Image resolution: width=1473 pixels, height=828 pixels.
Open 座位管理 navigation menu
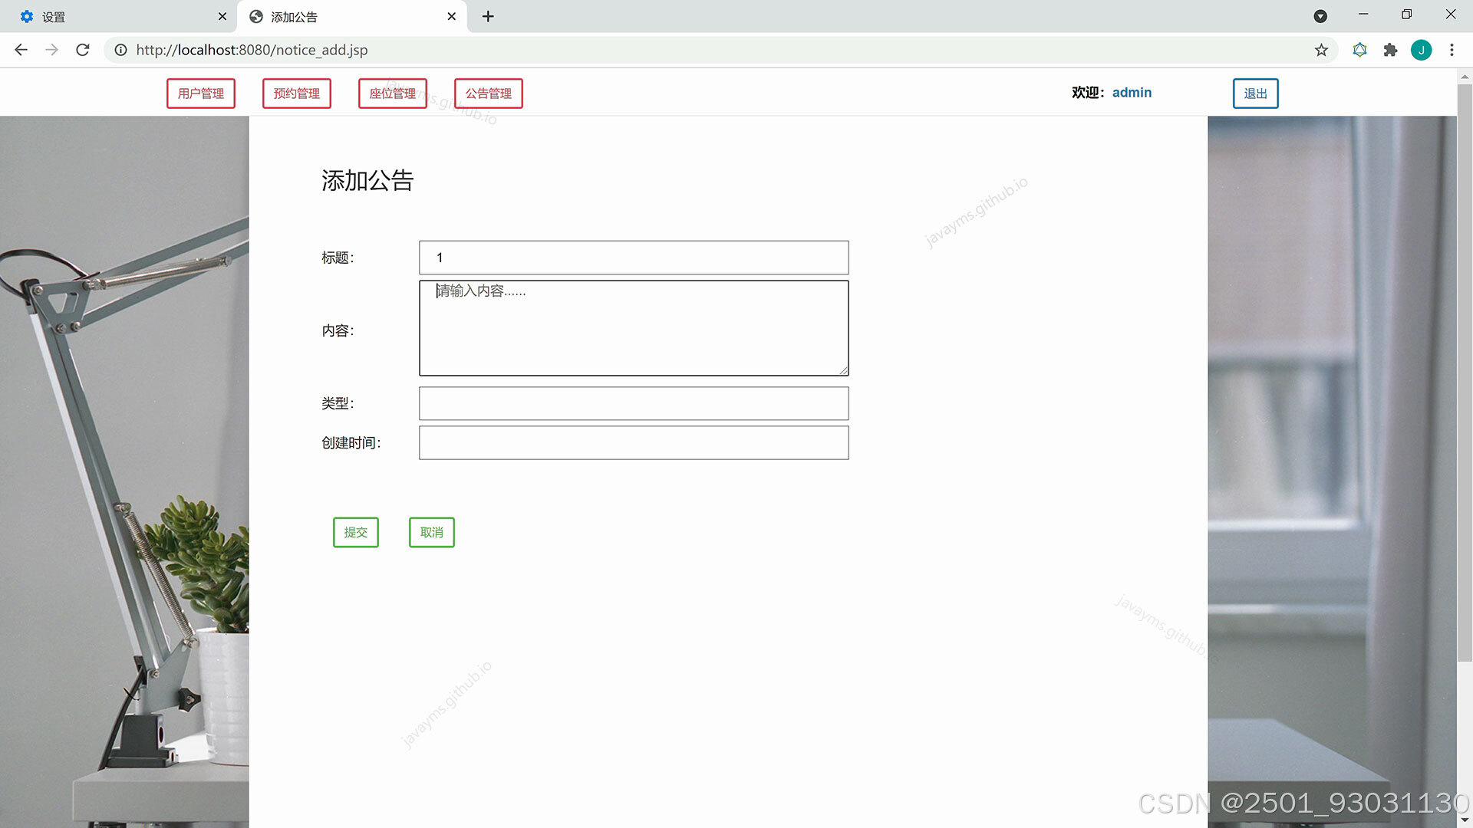(393, 94)
